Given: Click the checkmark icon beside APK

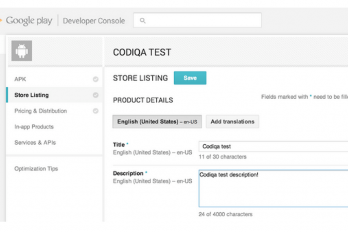Looking at the screenshot, I should pyautogui.click(x=95, y=79).
